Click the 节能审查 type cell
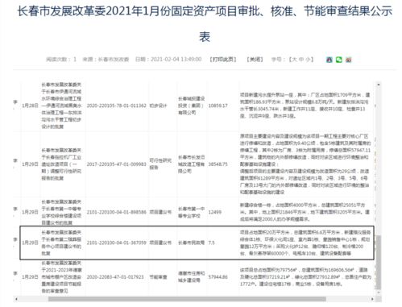The width and height of the screenshot is (402, 307). [158, 277]
